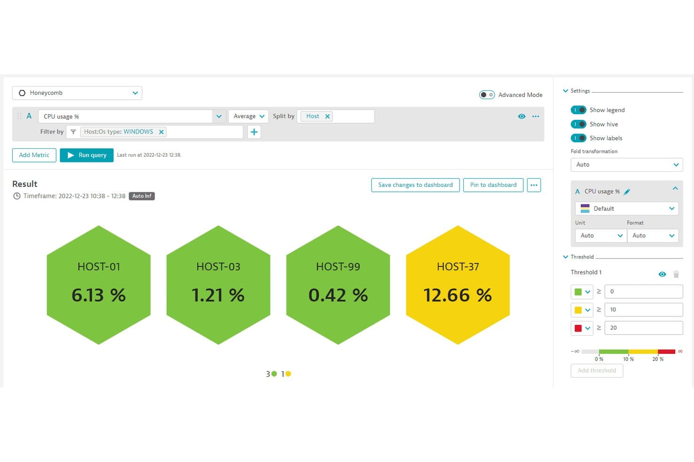The height and width of the screenshot is (462, 694).
Task: Open the Average aggregation dropdown
Action: point(249,116)
